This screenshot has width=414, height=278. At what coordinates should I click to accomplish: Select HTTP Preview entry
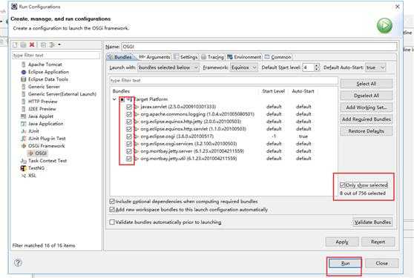tap(42, 102)
